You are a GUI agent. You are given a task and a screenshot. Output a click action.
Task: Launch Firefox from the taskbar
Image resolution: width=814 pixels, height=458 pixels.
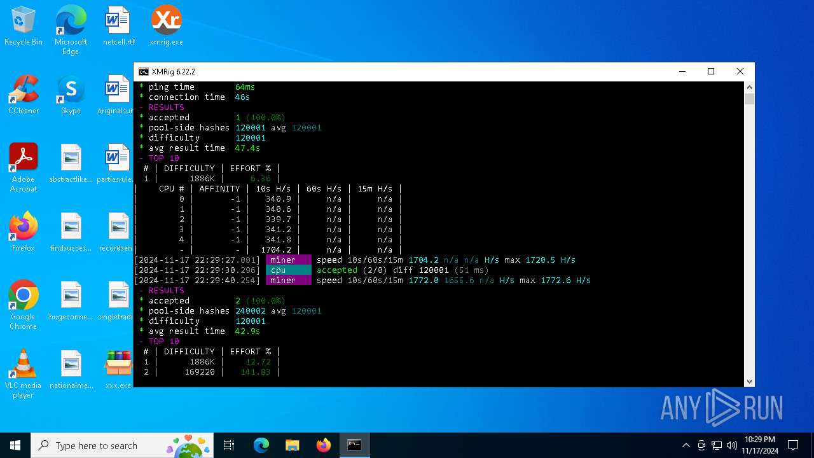click(323, 445)
